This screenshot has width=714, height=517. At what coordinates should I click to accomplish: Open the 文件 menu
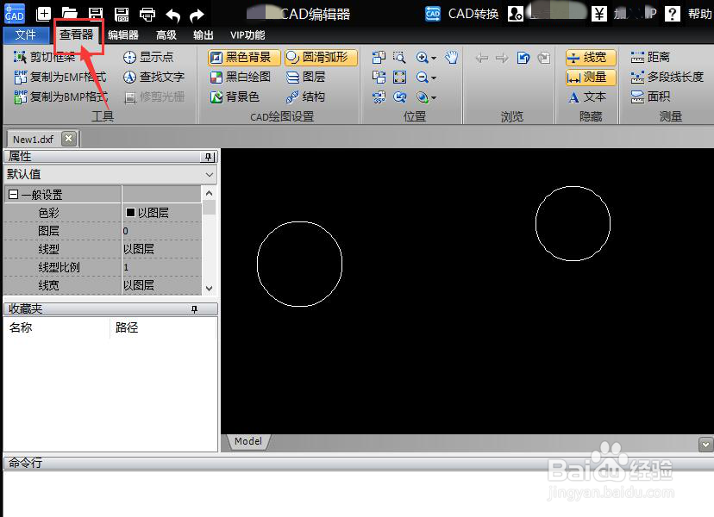click(26, 34)
